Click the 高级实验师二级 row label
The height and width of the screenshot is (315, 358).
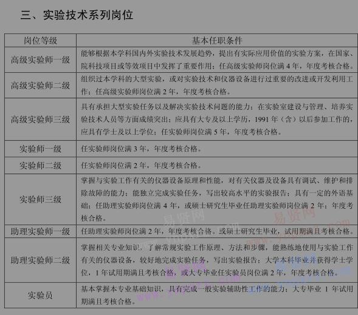(40, 86)
